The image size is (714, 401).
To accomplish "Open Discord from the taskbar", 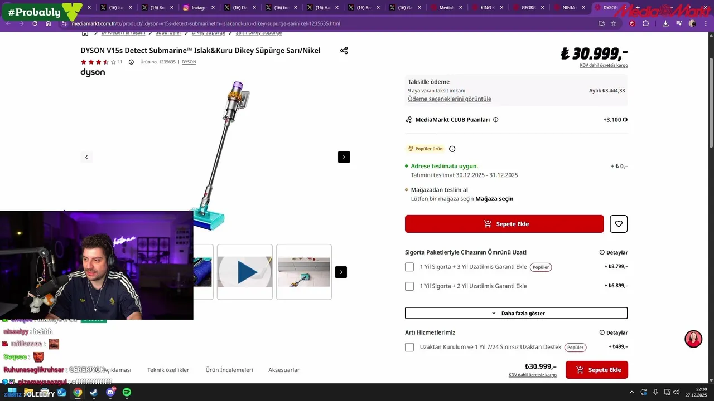I will (x=110, y=392).
